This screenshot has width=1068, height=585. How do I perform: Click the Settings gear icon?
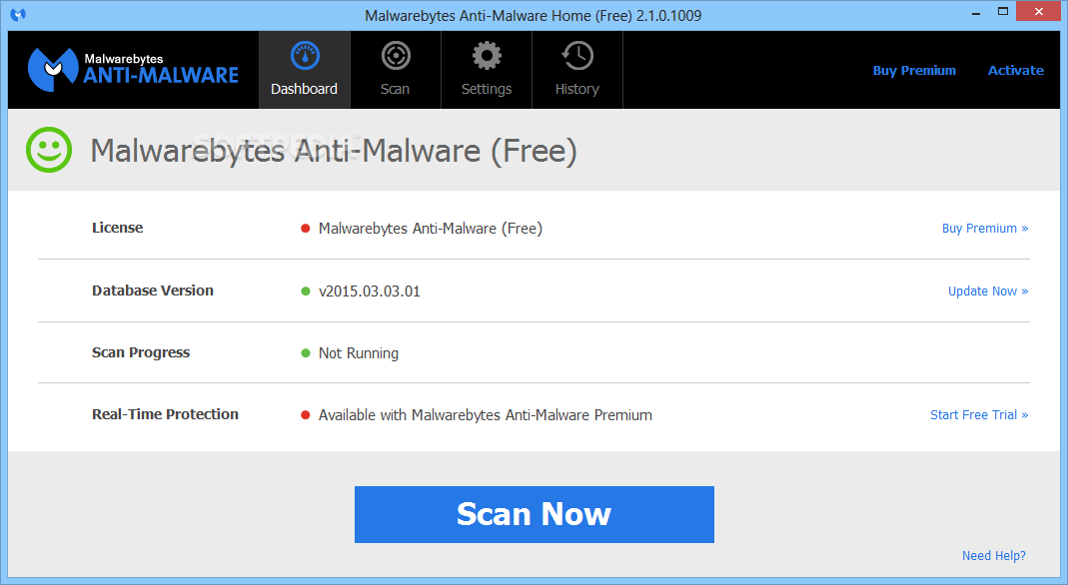point(486,55)
